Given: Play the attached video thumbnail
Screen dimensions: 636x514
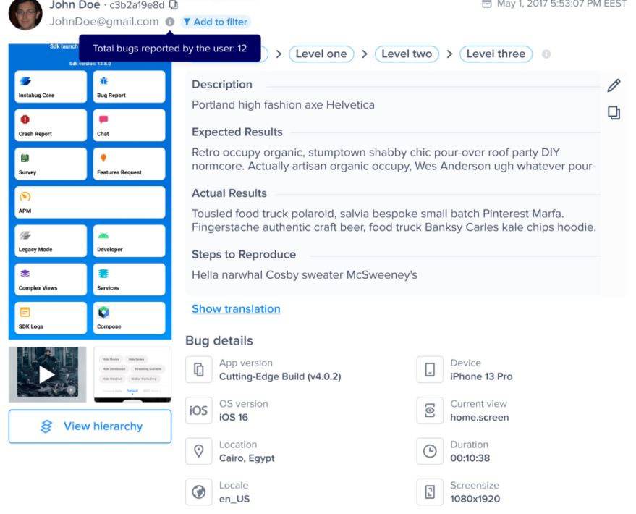Looking at the screenshot, I should tap(48, 374).
